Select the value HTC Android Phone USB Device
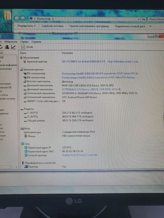The height and width of the screenshot is (218, 164). 79,97
